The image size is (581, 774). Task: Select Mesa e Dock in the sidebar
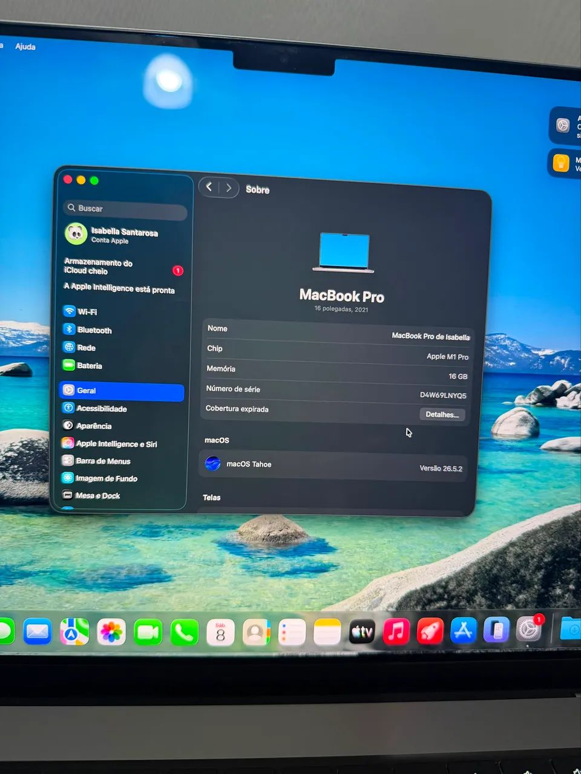(91, 495)
